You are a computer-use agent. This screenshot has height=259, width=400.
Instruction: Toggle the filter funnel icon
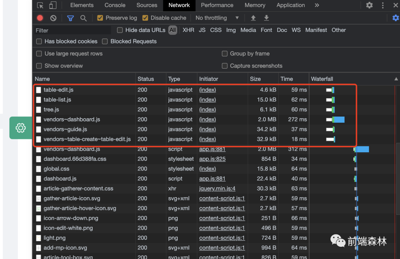tap(70, 18)
